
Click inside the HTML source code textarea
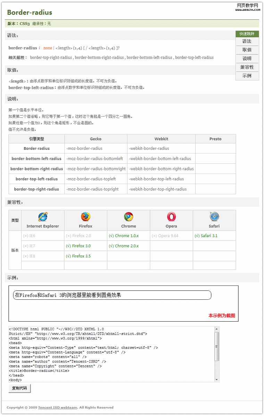point(111,354)
